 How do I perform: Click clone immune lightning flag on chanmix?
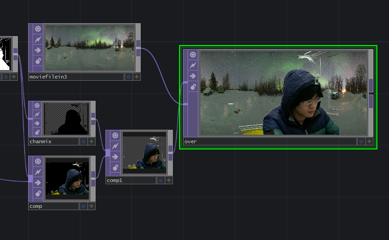pos(38,115)
